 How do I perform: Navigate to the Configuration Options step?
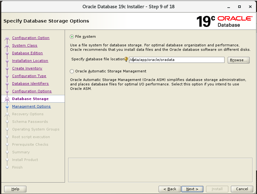click(x=32, y=91)
